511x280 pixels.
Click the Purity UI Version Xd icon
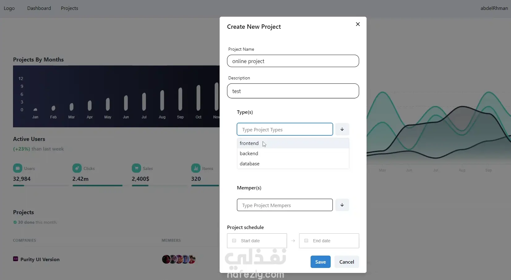(15, 259)
